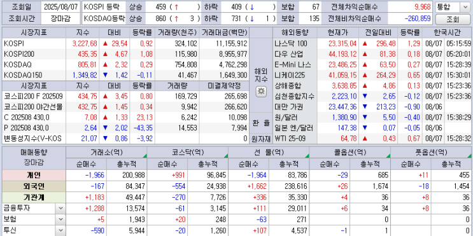Click the 미결제약정 column header
The height and width of the screenshot is (236, 473).
tap(225, 86)
